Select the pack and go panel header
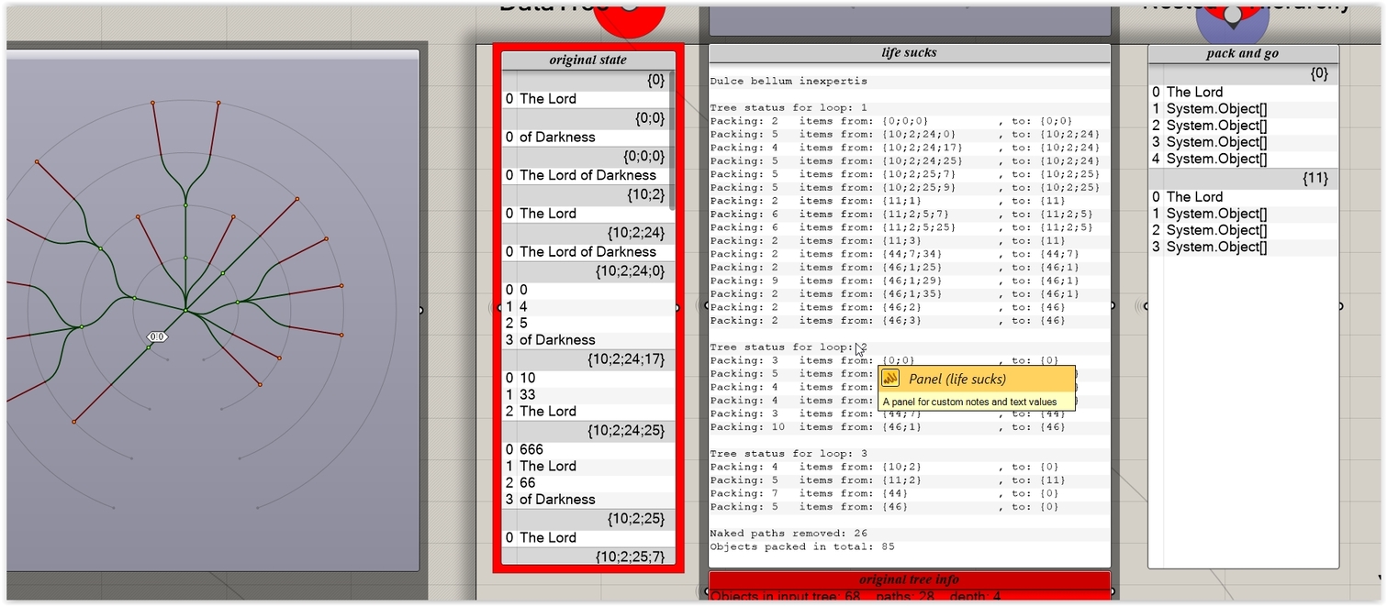The height and width of the screenshot is (606, 1387). (1242, 52)
